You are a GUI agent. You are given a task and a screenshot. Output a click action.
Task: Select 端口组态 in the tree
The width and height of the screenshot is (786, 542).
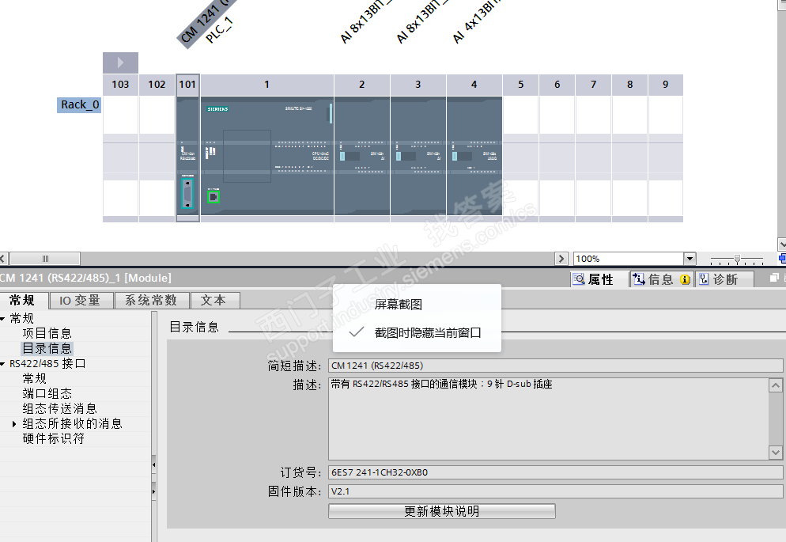(47, 393)
